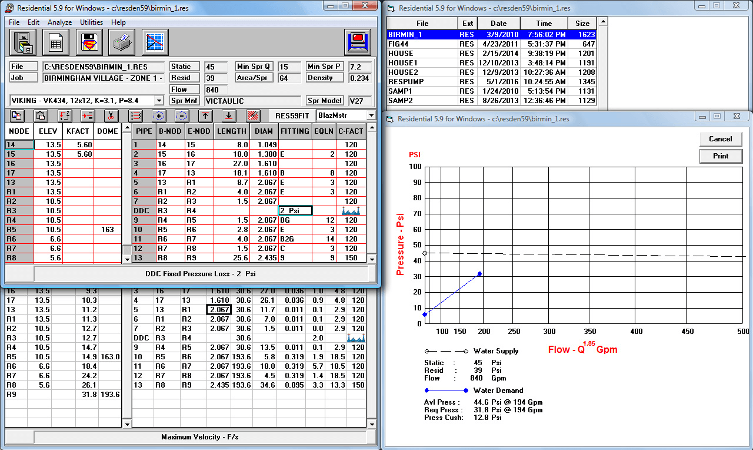Click the pipe table scroll down arrow

[371, 258]
